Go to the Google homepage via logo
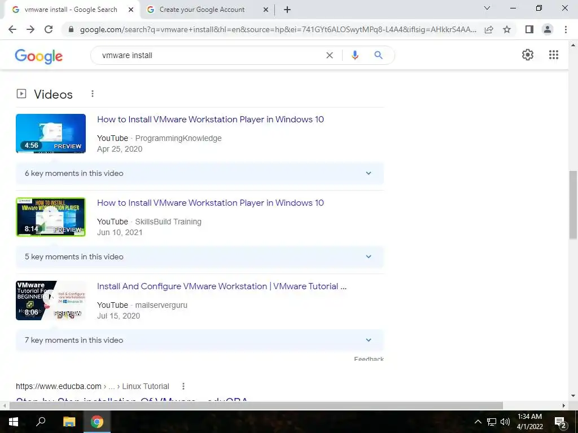 point(39,56)
